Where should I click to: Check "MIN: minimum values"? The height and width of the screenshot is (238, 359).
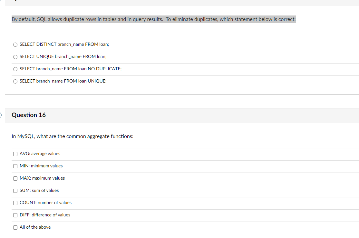click(15, 166)
